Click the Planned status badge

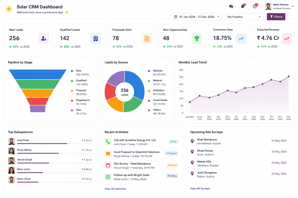pyautogui.click(x=172, y=165)
